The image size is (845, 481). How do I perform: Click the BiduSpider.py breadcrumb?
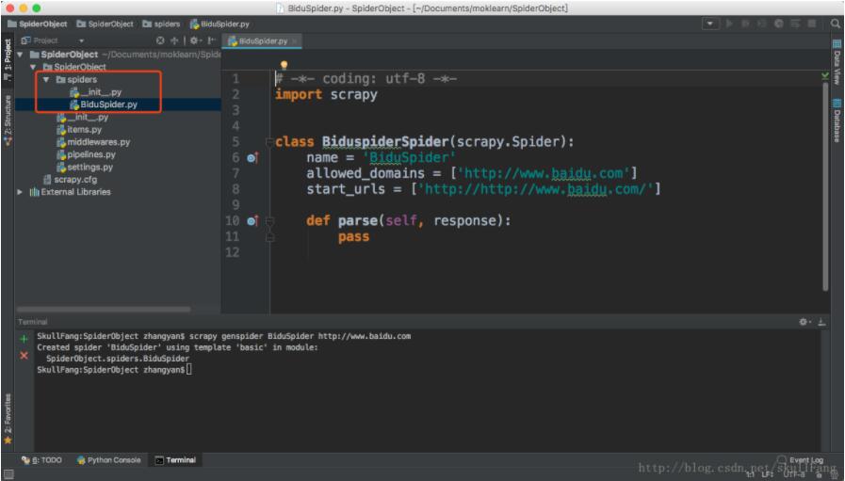pos(219,24)
